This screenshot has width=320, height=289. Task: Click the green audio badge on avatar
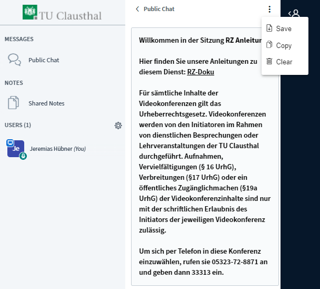(23, 156)
